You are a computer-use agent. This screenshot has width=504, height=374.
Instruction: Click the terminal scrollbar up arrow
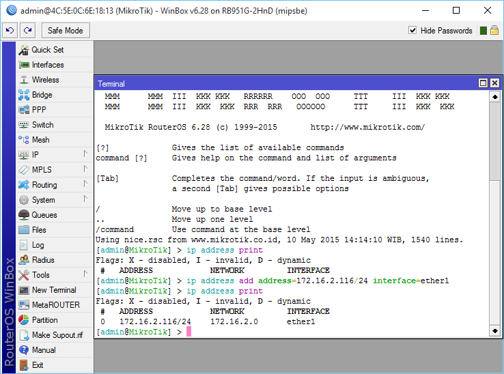click(x=495, y=97)
